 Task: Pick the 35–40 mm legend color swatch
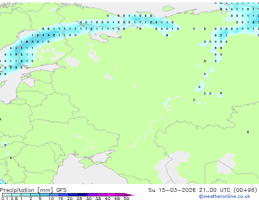(101, 195)
